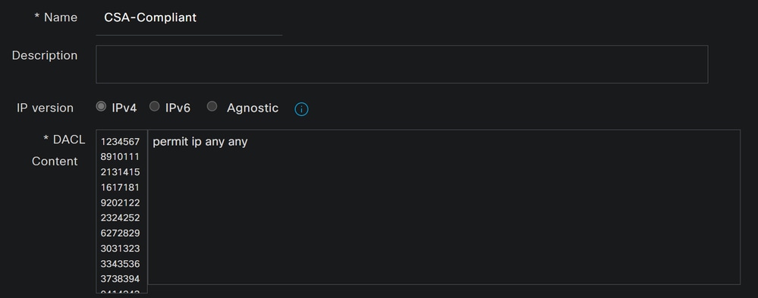Click gutter line number 8910111
This screenshot has height=298, width=758.
(121, 156)
